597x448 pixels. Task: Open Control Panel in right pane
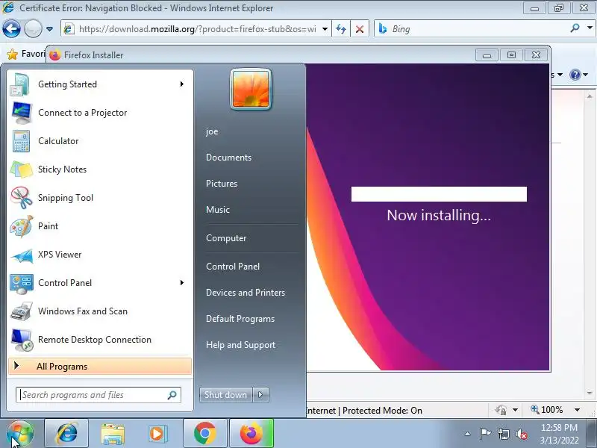[233, 267]
